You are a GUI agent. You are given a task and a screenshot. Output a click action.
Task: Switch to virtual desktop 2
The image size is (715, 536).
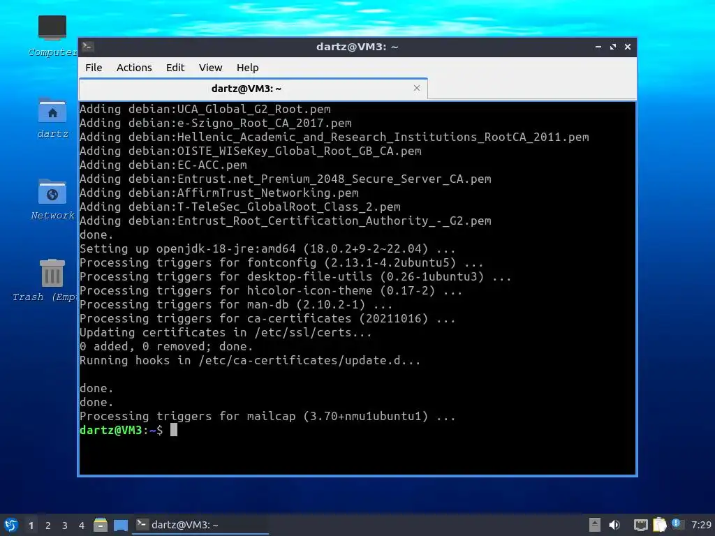pyautogui.click(x=48, y=526)
